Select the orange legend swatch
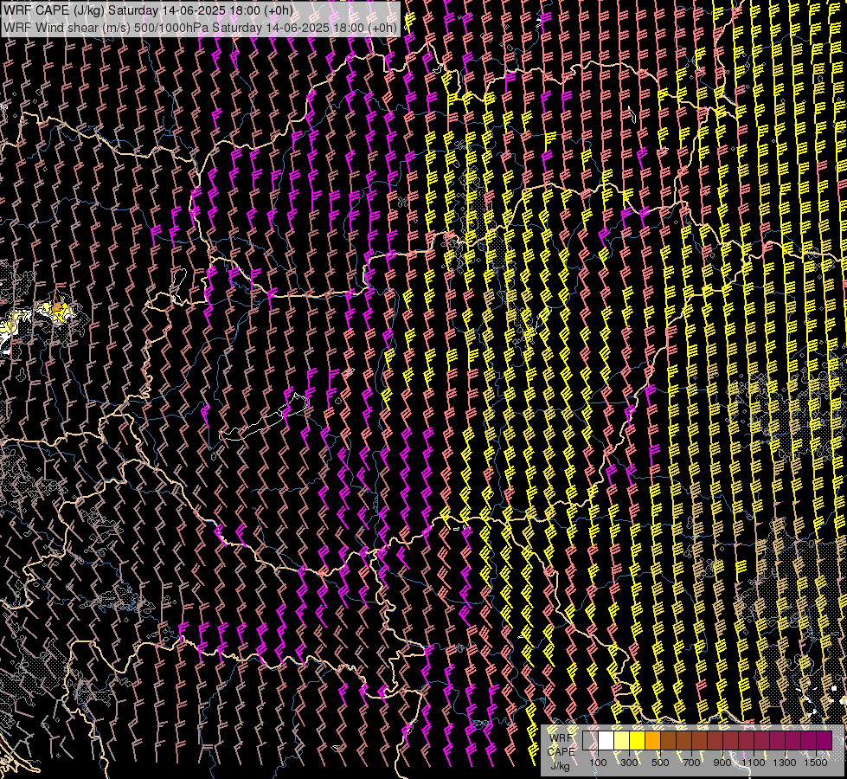The width and height of the screenshot is (847, 779). [652, 740]
